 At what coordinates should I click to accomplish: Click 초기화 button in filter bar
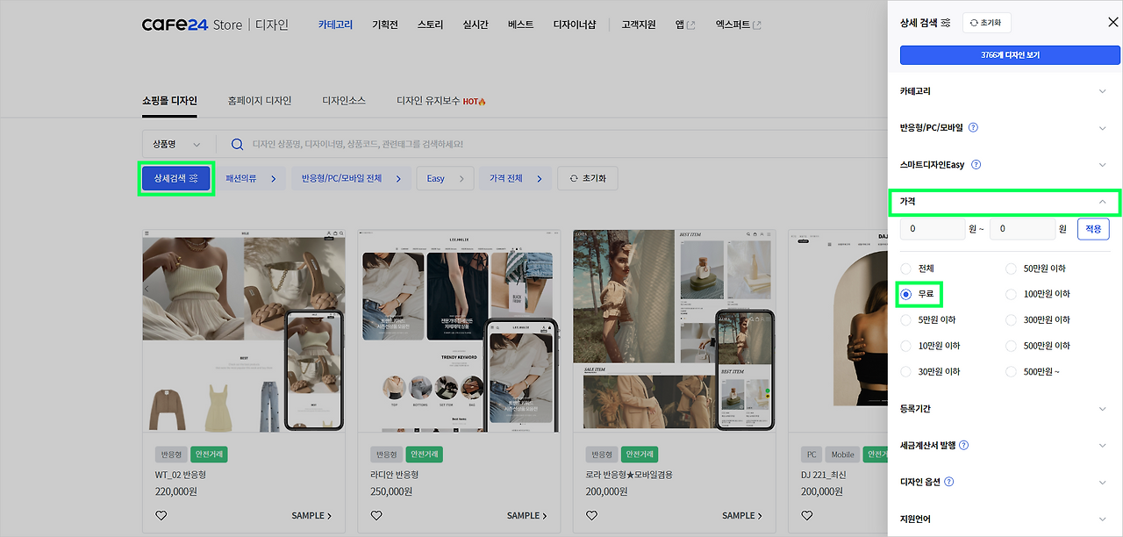click(589, 179)
